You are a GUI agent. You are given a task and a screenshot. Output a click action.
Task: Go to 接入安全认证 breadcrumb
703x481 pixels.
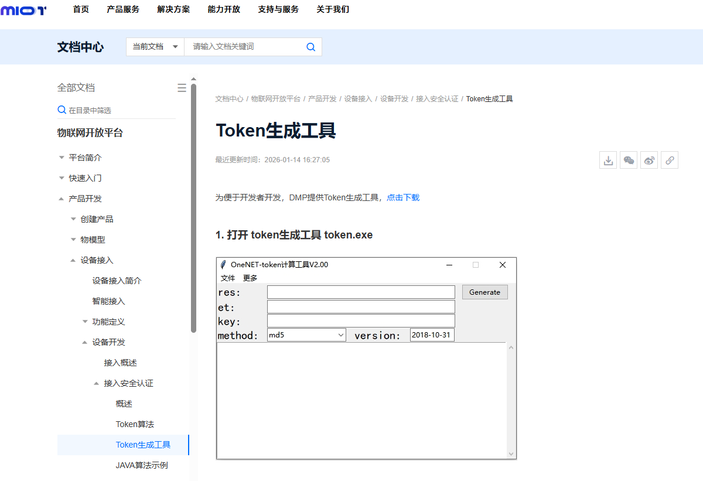pos(437,99)
